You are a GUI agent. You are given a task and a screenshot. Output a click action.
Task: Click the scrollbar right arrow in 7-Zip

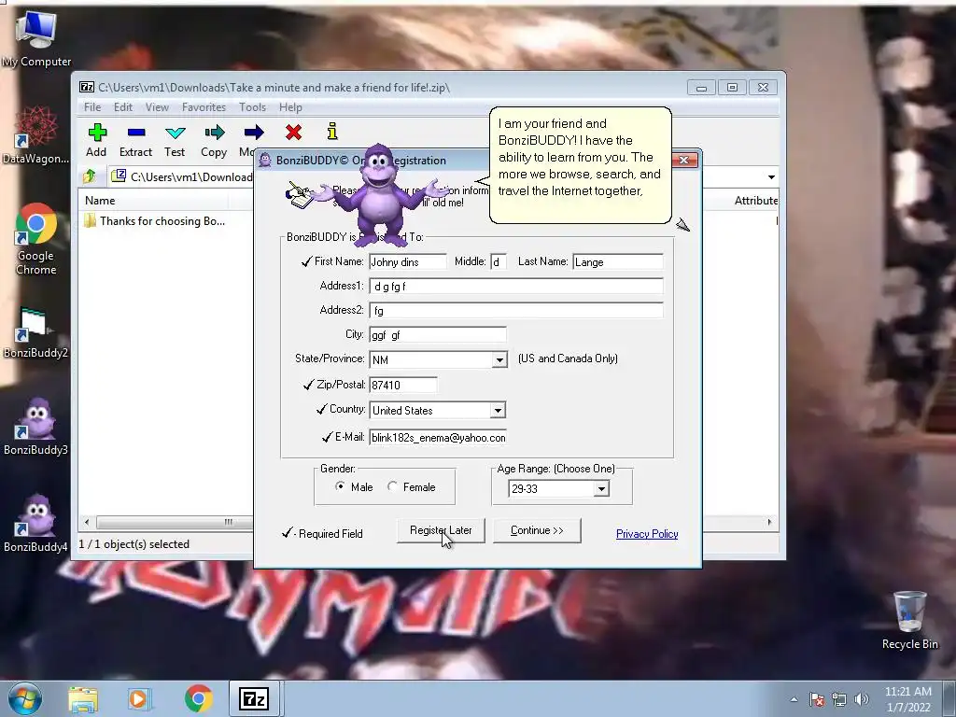pyautogui.click(x=769, y=522)
